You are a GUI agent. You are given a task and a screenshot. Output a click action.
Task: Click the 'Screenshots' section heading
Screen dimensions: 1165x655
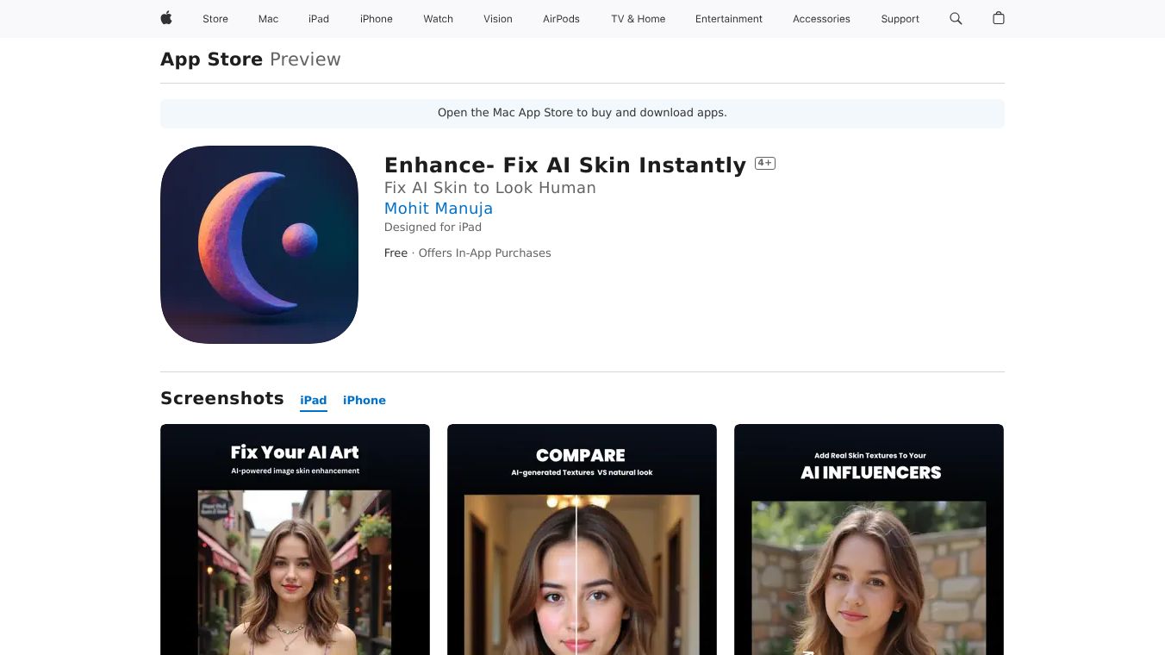coord(222,398)
